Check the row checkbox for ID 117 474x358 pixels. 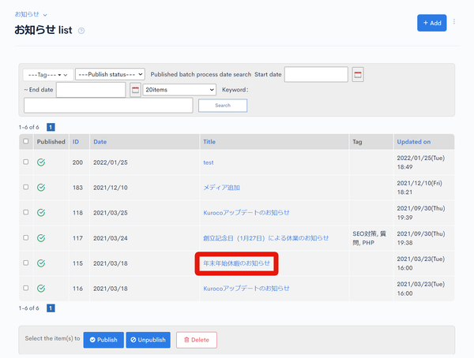coord(26,237)
